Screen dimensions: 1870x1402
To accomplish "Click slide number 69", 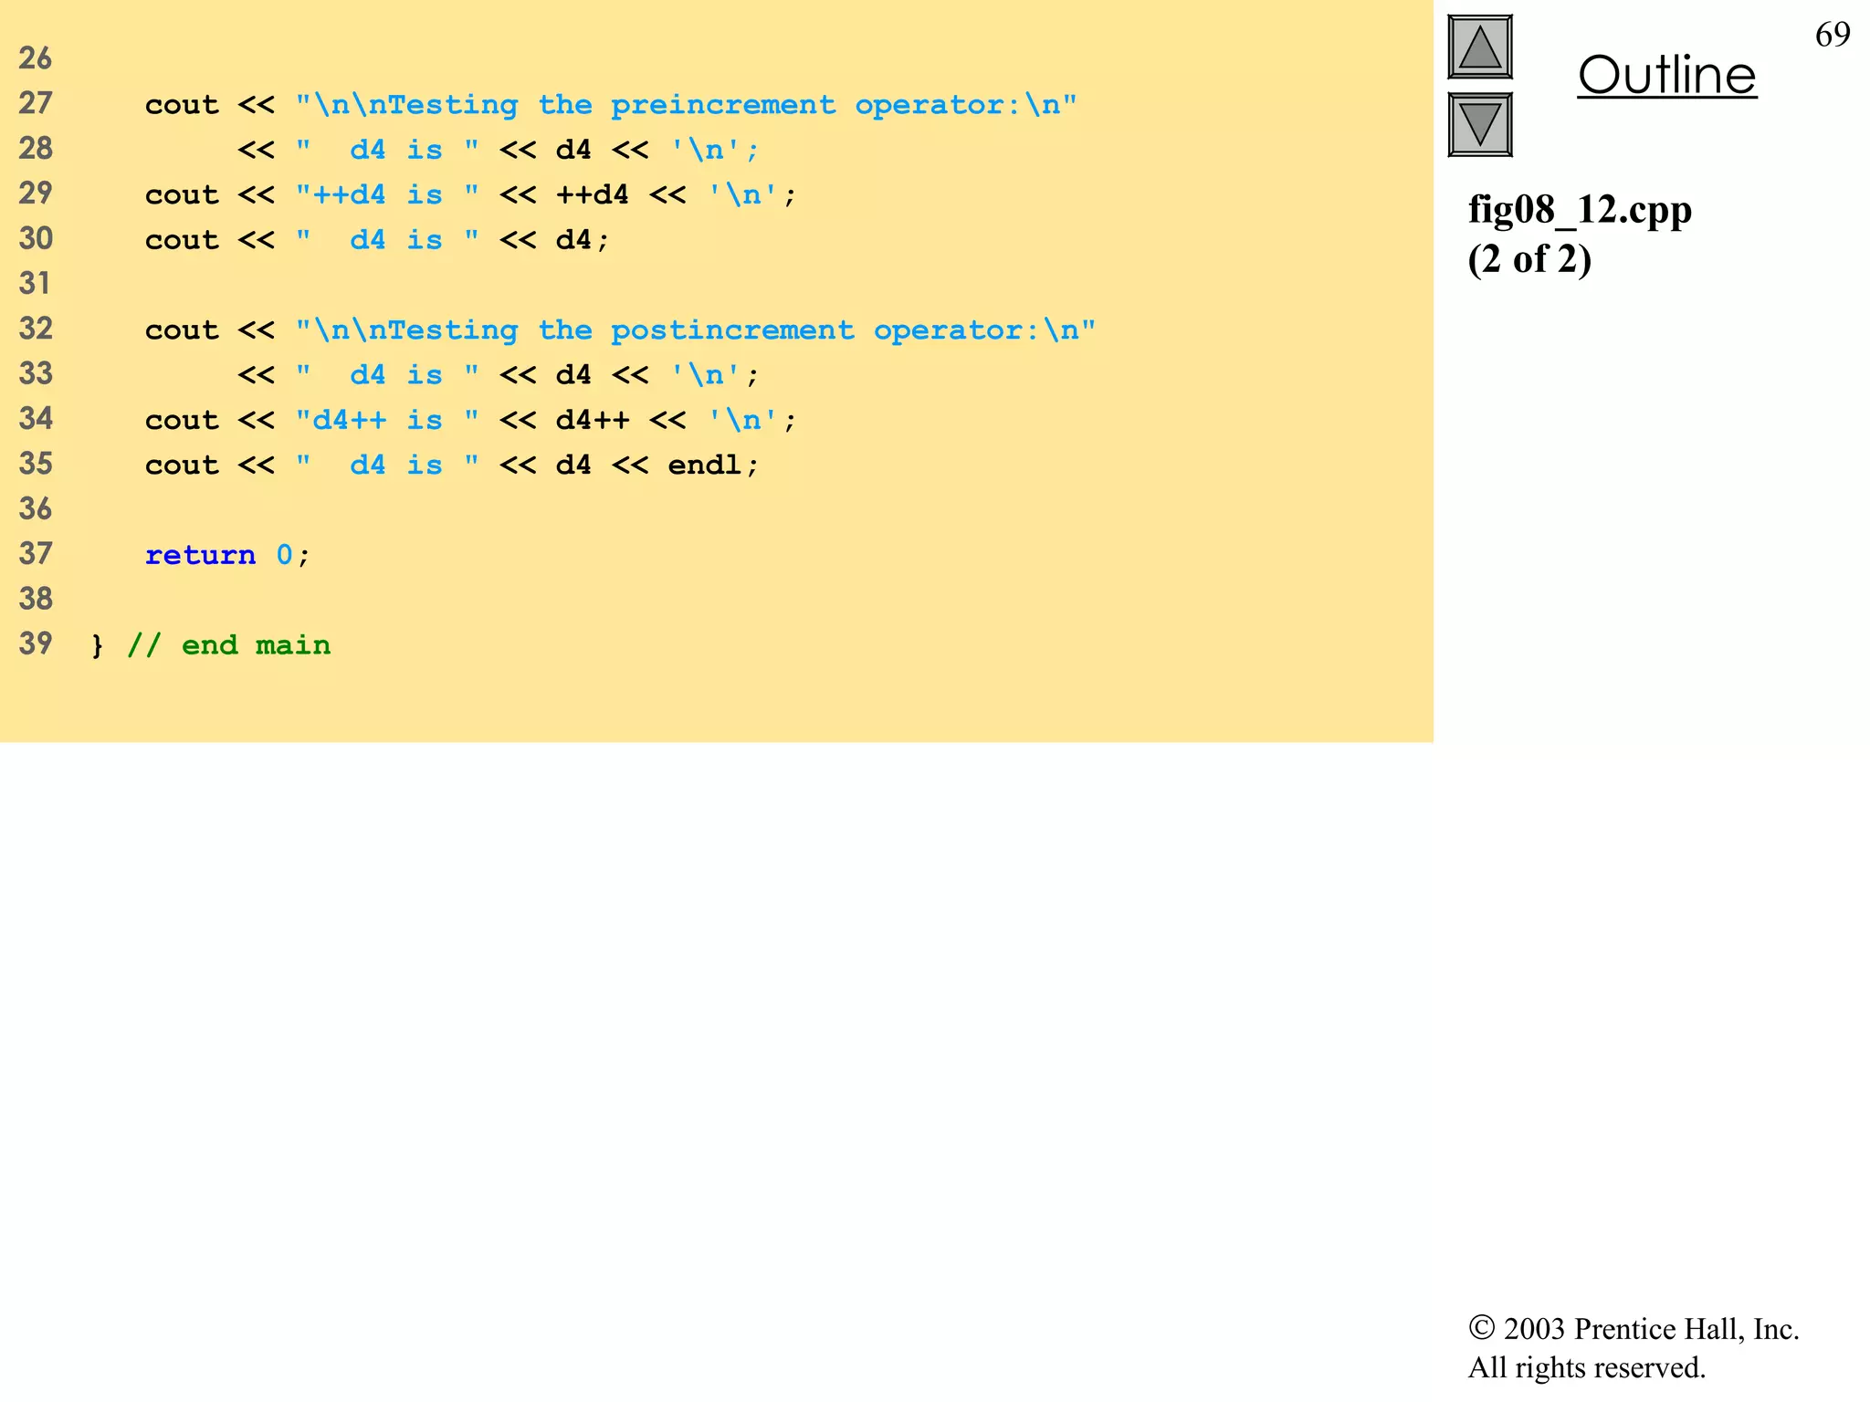I will (1833, 35).
